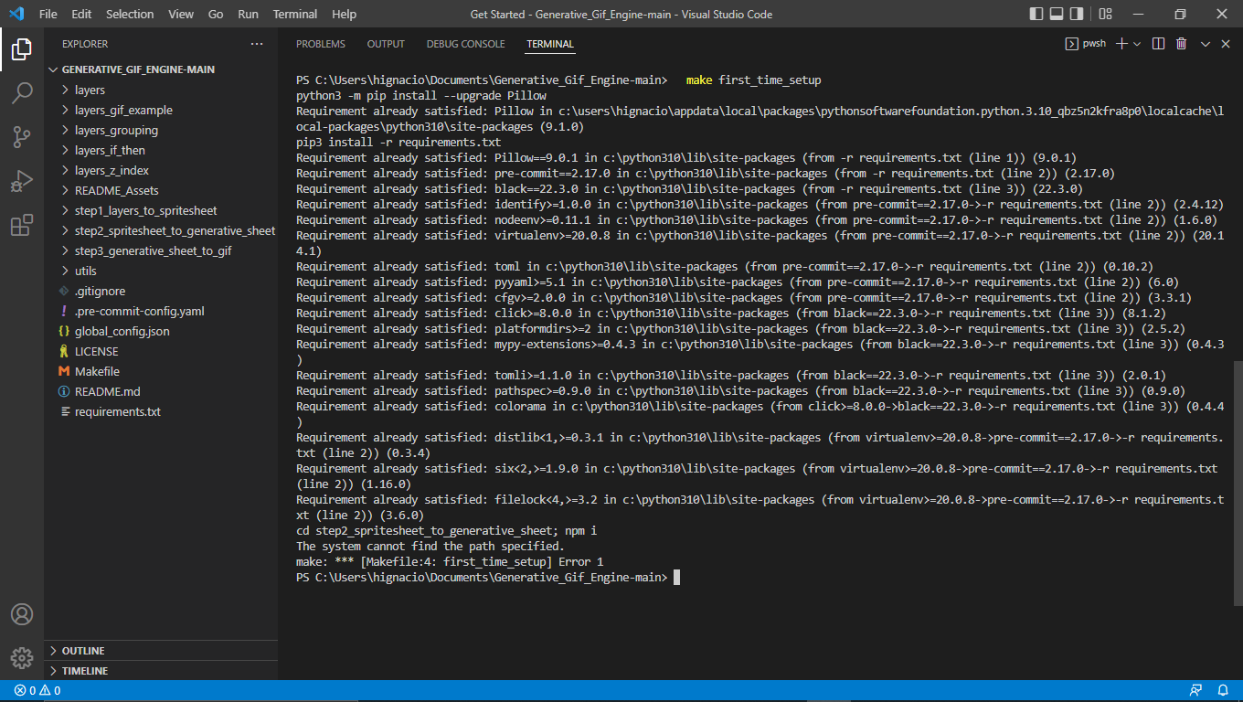Click the 'make first_time_setup' command text
The image size is (1243, 702).
pyautogui.click(x=754, y=80)
